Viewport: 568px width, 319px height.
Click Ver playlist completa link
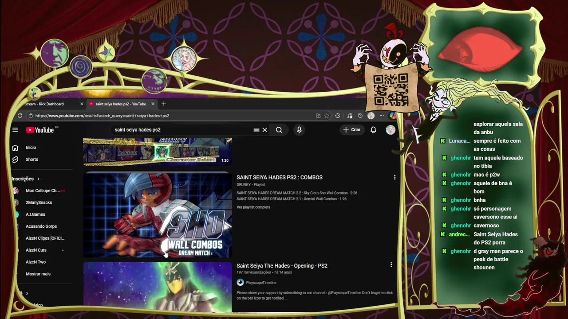tap(253, 207)
